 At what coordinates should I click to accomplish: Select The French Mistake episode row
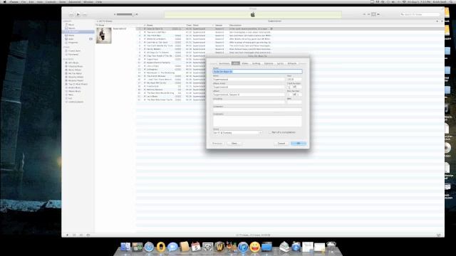point(171,76)
